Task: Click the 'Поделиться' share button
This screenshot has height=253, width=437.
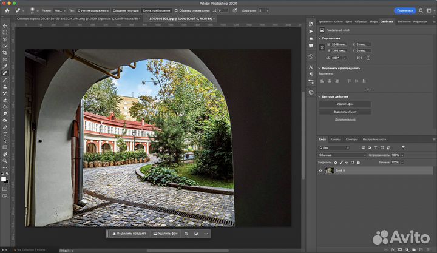Action: tap(405, 10)
